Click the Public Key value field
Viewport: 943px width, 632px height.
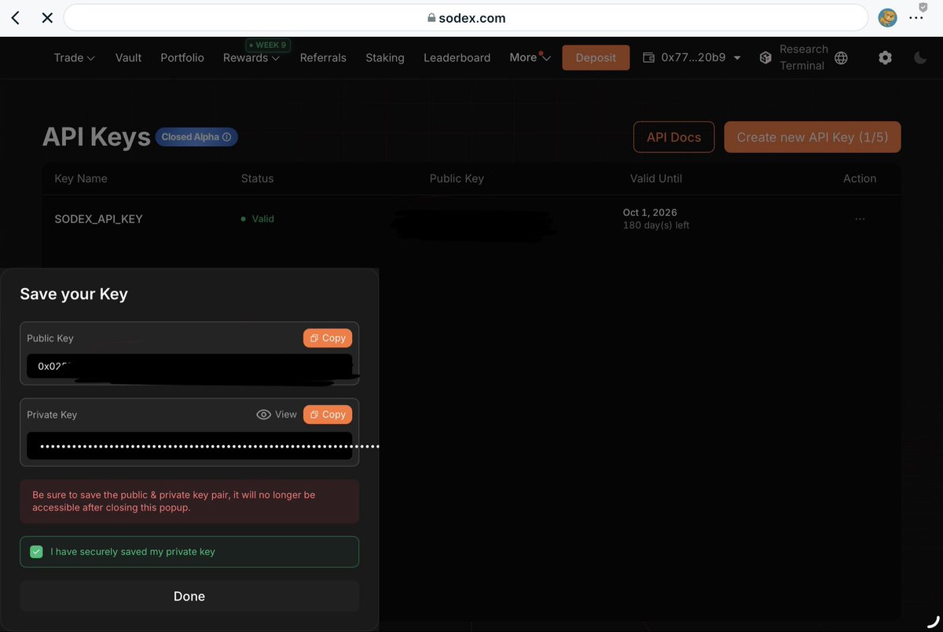click(189, 367)
